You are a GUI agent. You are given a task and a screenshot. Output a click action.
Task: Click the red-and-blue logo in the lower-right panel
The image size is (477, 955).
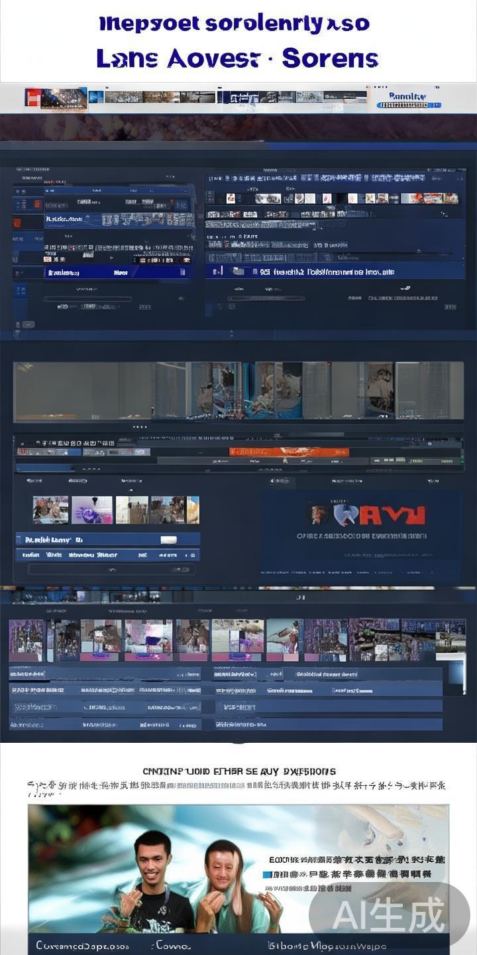click(x=366, y=515)
